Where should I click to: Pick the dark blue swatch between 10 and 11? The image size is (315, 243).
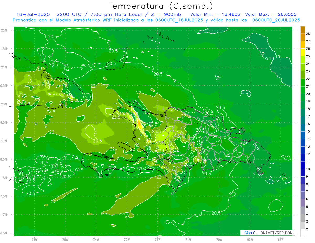(303, 165)
